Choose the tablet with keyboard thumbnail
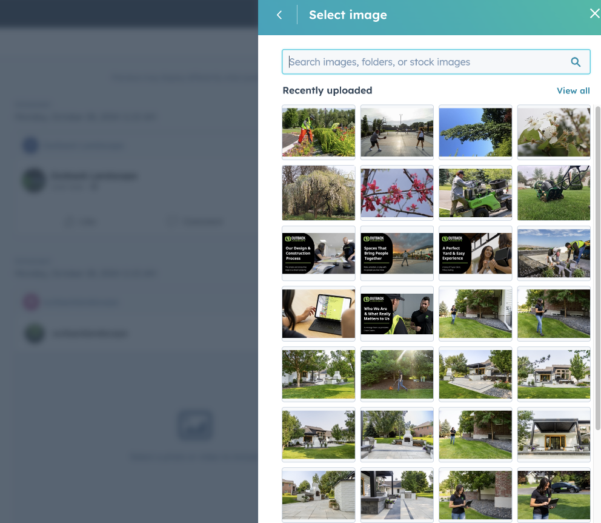This screenshot has width=601, height=523. (319, 314)
